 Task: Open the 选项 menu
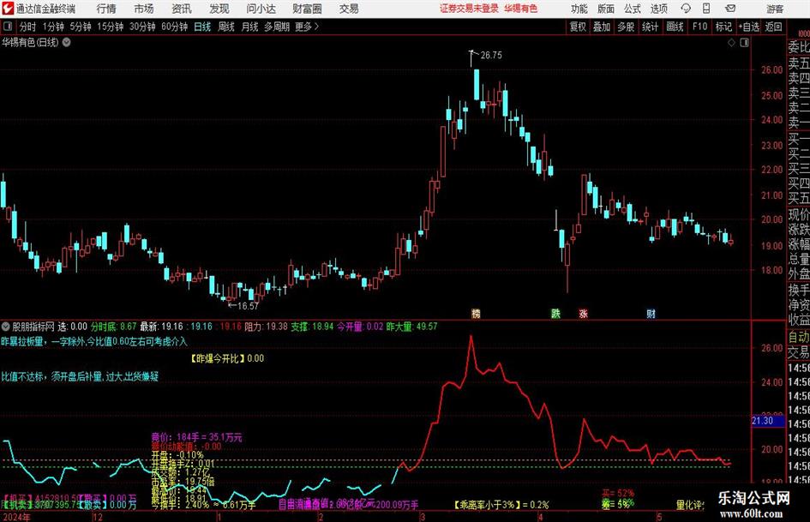(658, 9)
